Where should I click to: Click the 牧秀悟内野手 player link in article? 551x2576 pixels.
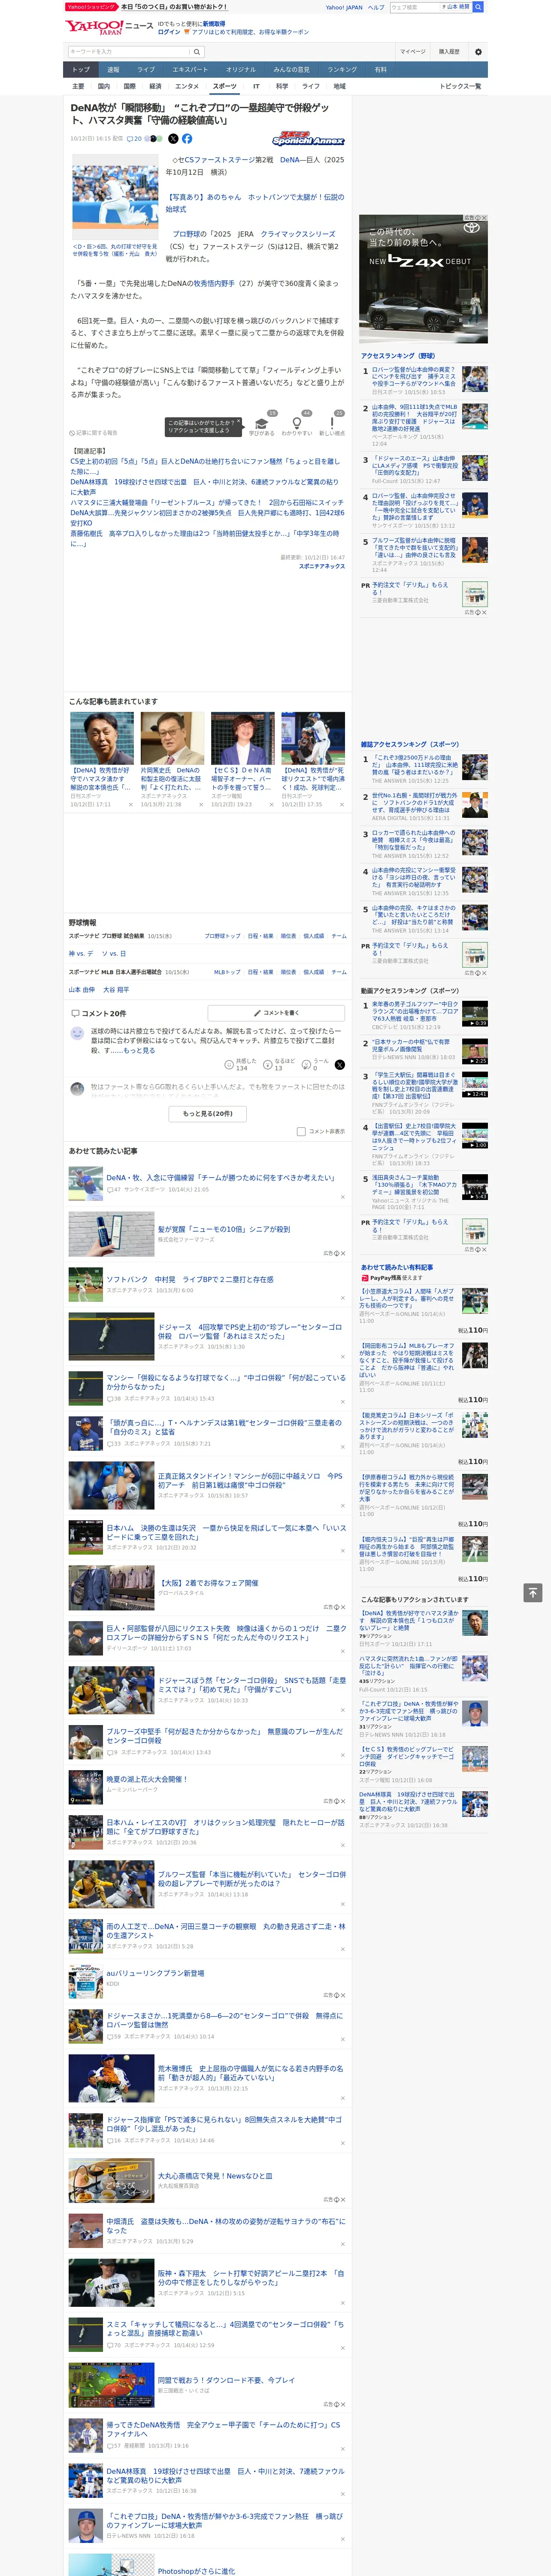(215, 283)
